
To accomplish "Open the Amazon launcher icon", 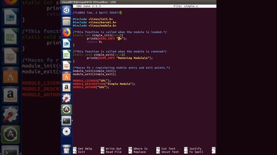I will pos(66,87).
